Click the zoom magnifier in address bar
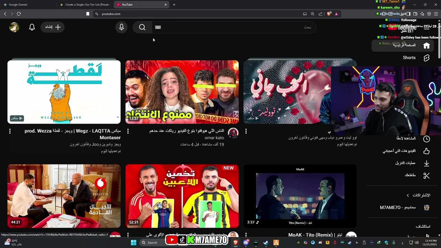Screen dimensions: 441x248 click(312, 14)
